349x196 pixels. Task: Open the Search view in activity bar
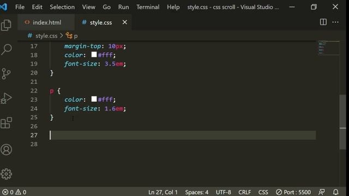point(6,49)
